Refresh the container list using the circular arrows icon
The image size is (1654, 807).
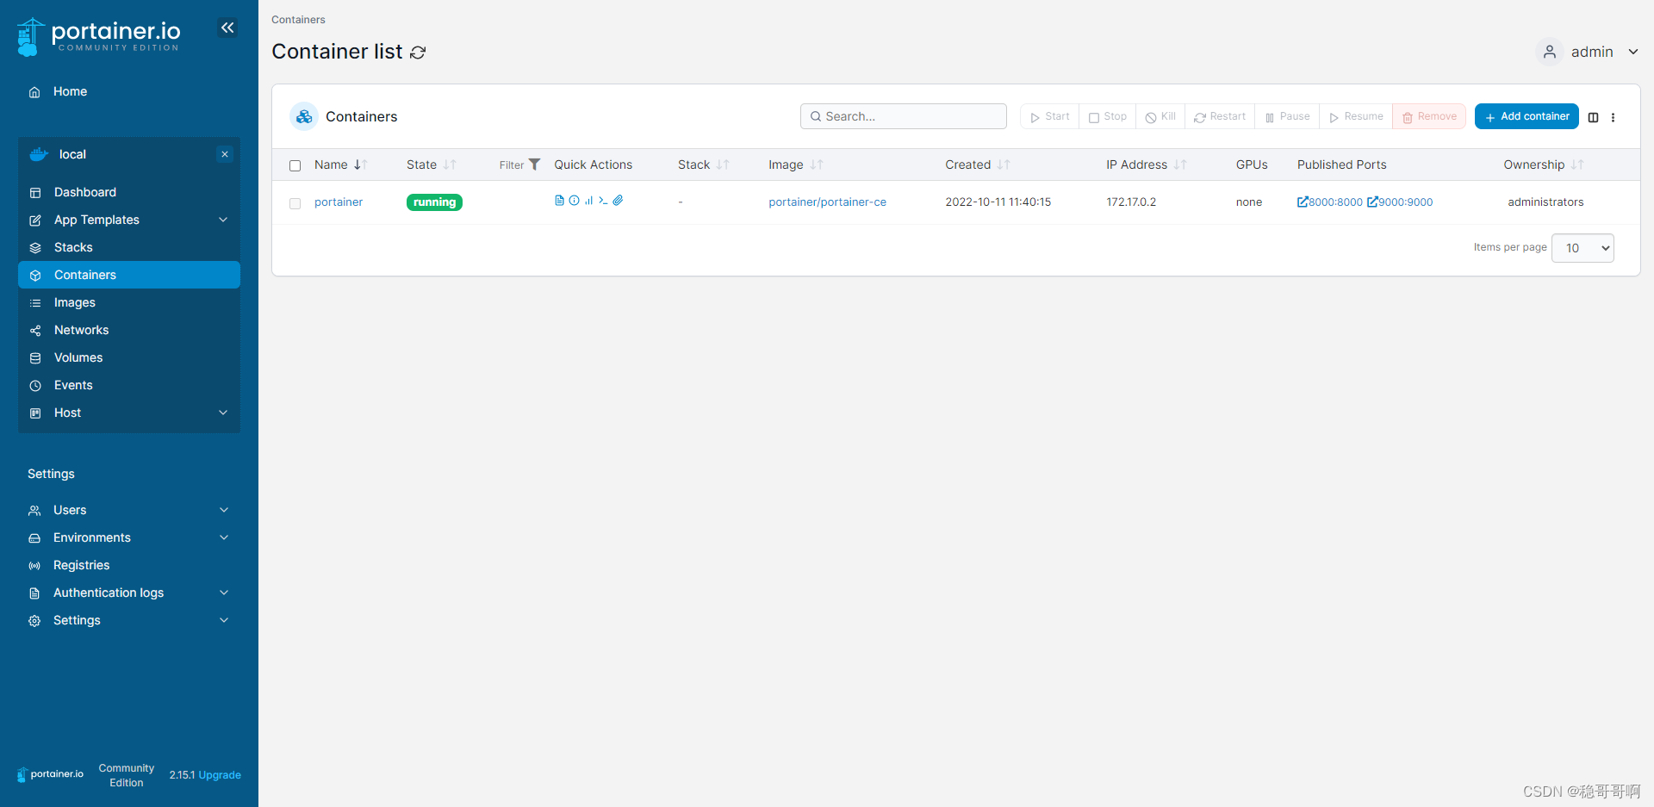pos(418,53)
